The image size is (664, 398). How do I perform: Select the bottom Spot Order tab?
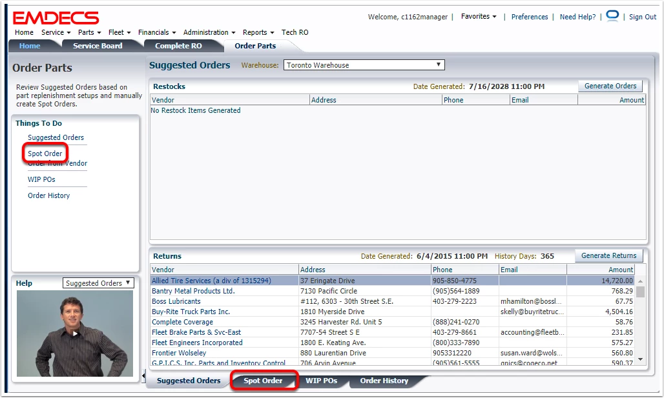click(x=262, y=381)
